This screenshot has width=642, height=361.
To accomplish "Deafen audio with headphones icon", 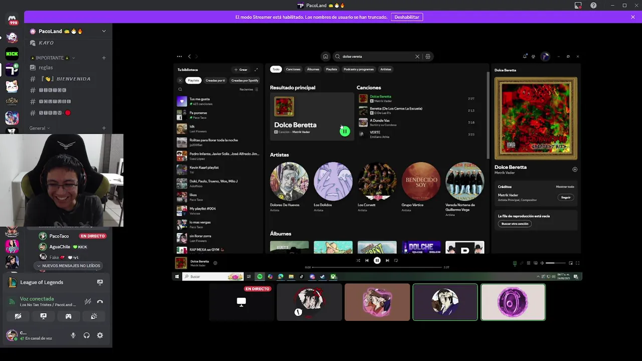I will [x=86, y=335].
